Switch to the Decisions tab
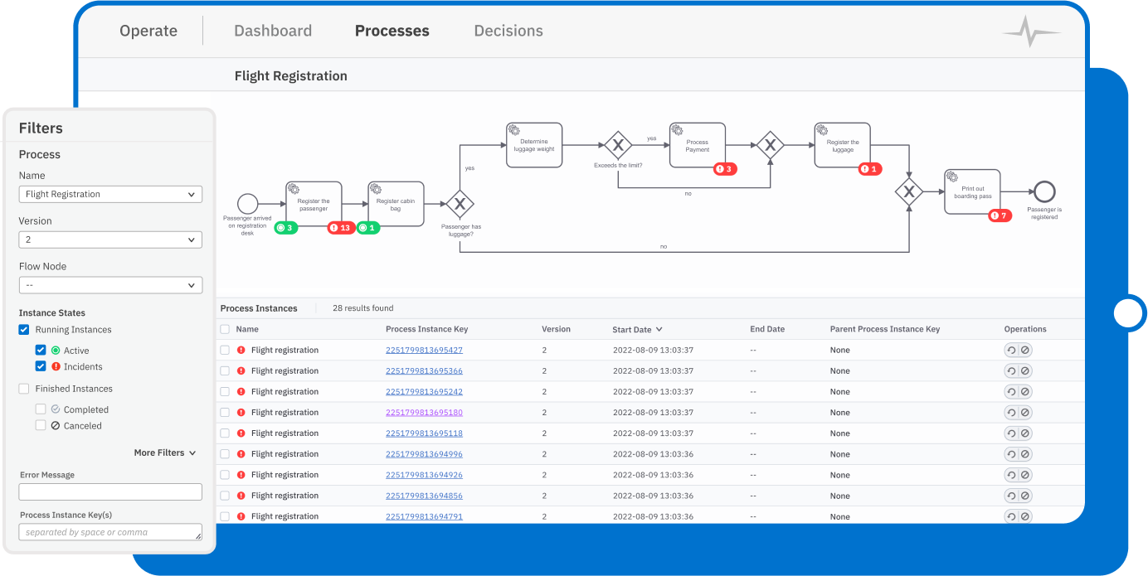 [x=508, y=31]
